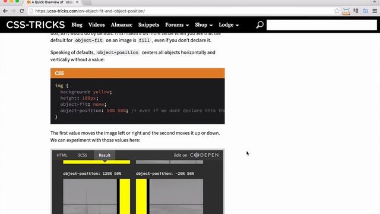
Task: Open Edit on CodePen link
Action: (x=197, y=155)
